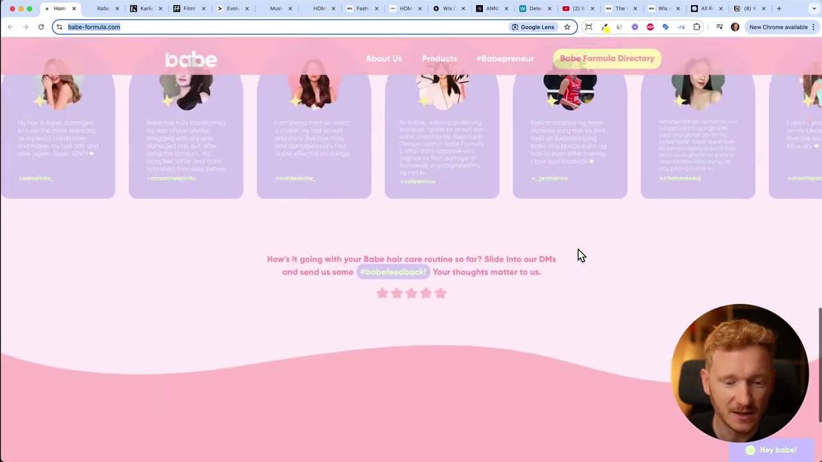Reload the page with the refresh icon

pyautogui.click(x=41, y=27)
